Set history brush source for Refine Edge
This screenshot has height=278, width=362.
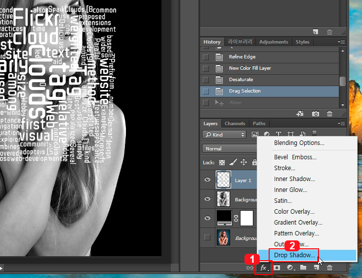pos(206,57)
